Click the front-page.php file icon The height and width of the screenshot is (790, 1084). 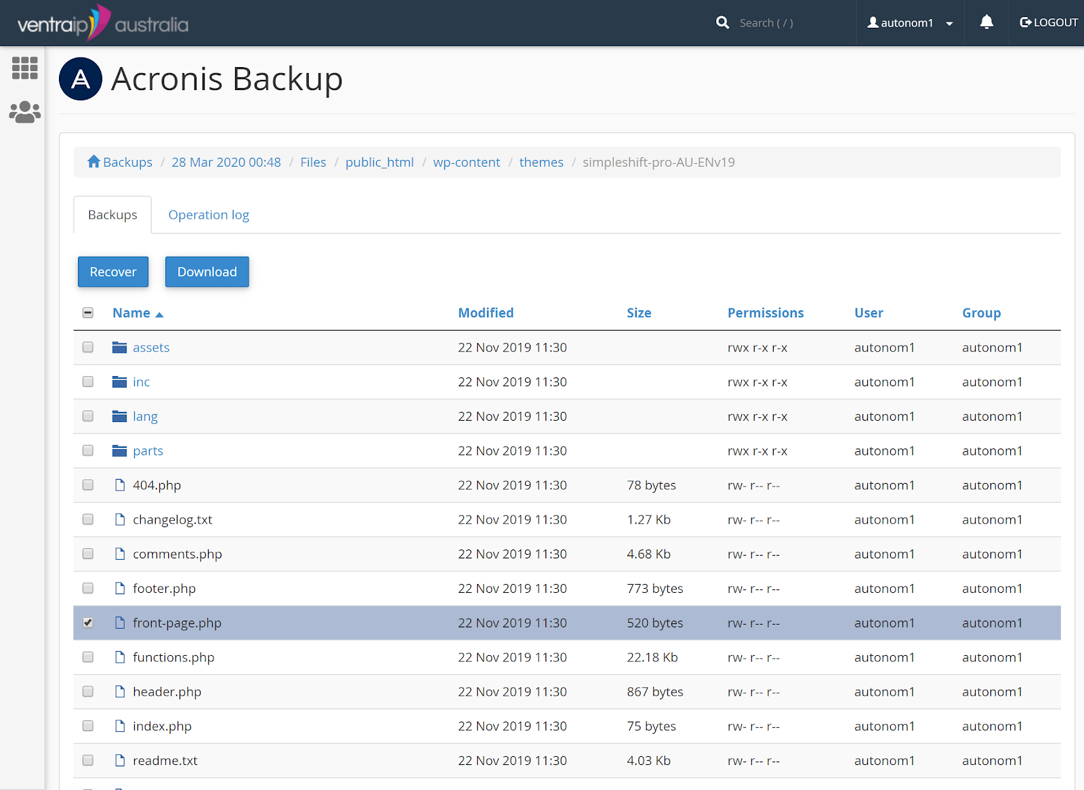coord(120,623)
